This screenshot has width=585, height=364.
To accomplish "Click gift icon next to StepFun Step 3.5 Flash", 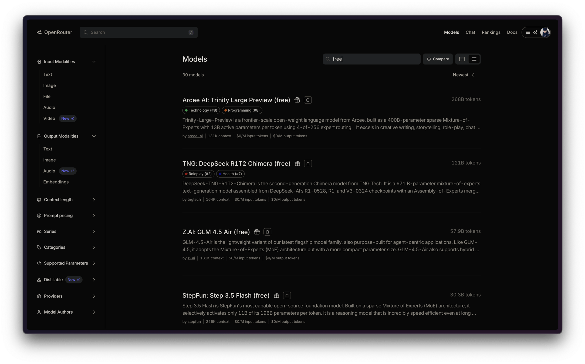I will point(276,296).
